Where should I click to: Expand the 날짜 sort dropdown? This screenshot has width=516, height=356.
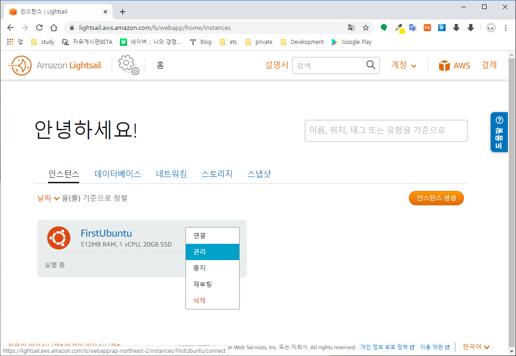coord(48,198)
